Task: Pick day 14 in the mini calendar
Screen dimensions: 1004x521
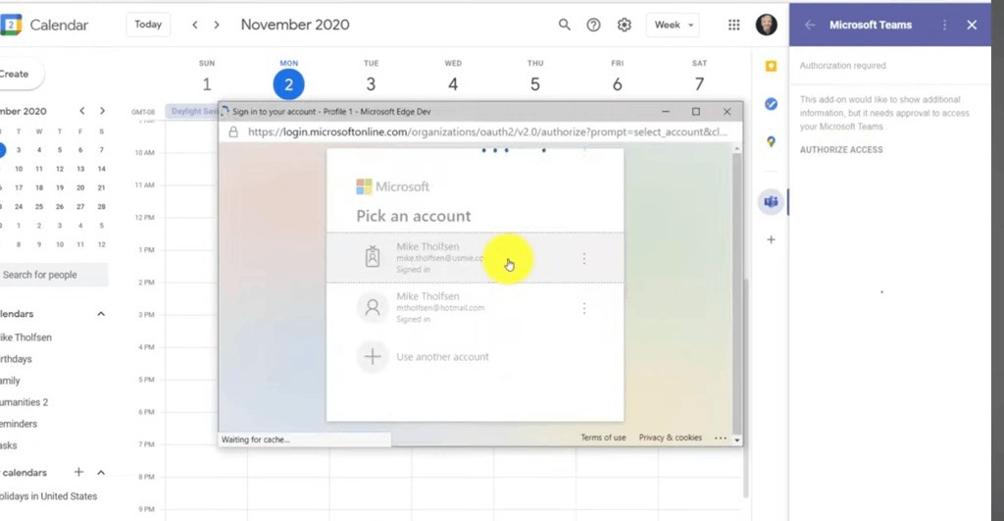Action: (x=101, y=169)
